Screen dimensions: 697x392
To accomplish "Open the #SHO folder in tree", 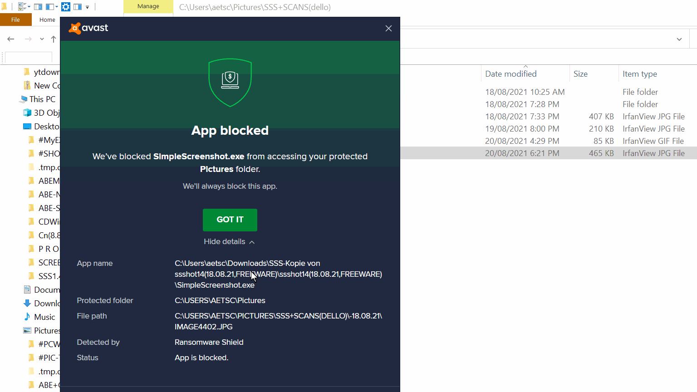I will click(x=44, y=154).
